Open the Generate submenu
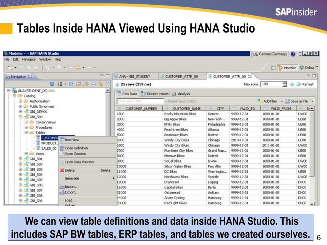327x245 pixels. pos(87,179)
